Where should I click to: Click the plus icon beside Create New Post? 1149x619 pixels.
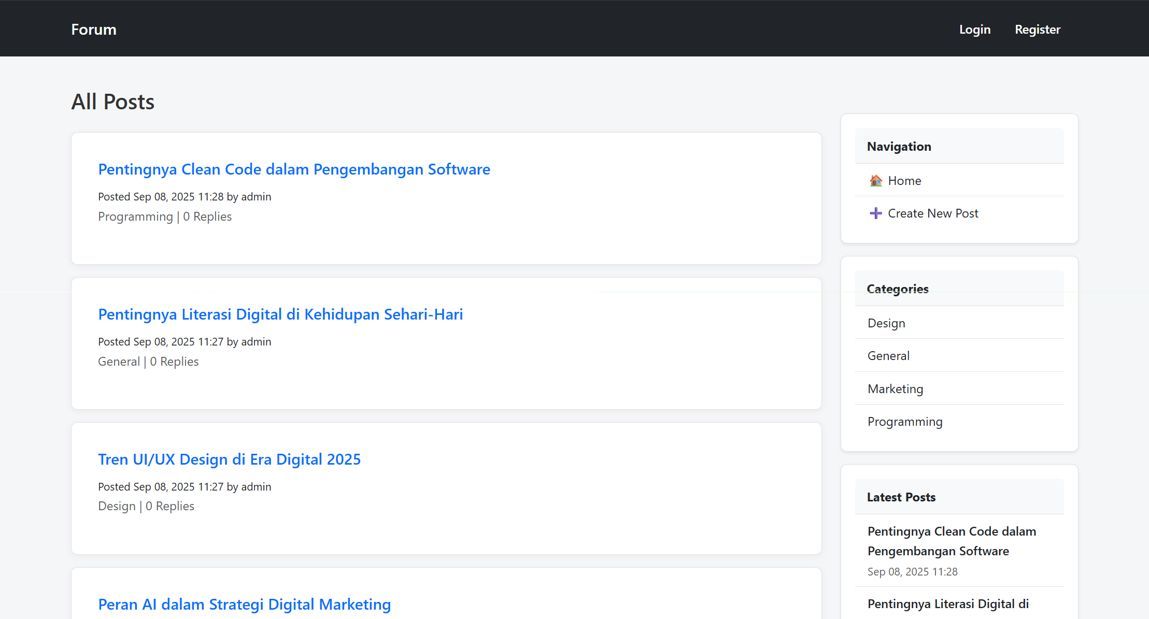tap(875, 213)
